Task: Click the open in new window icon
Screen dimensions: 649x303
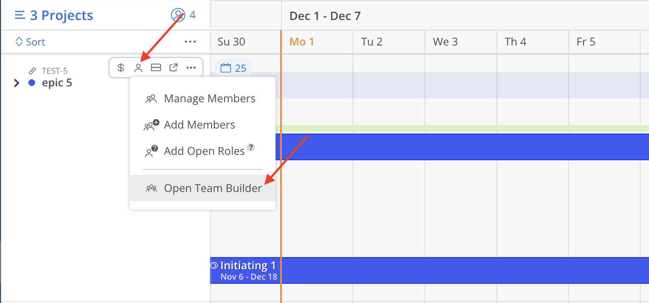Action: pos(174,68)
